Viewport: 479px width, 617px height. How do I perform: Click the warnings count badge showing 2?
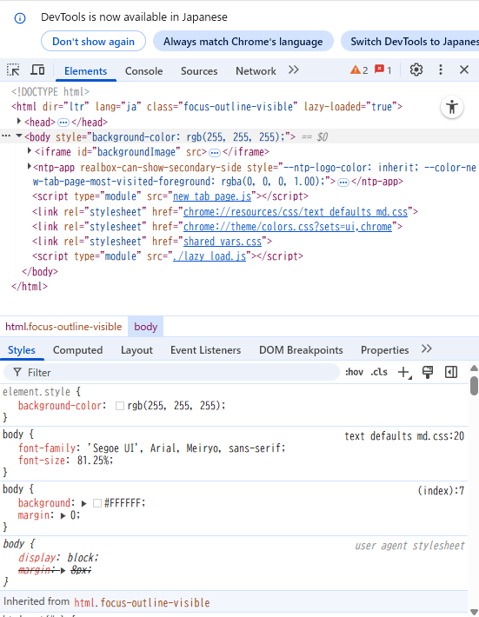tap(359, 70)
